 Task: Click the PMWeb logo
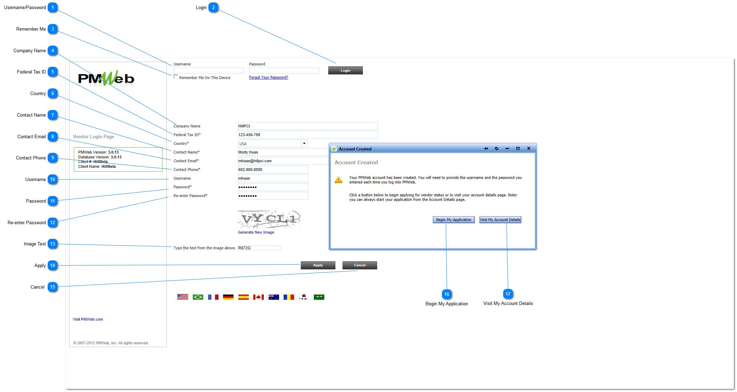coord(106,78)
